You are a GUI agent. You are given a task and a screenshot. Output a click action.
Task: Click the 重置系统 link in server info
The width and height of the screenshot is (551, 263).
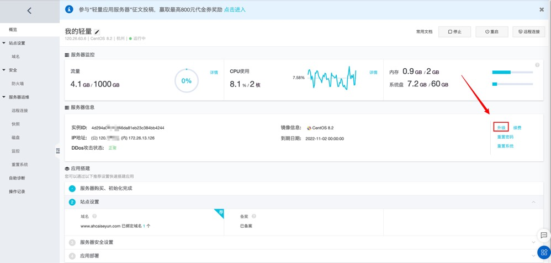505,146
